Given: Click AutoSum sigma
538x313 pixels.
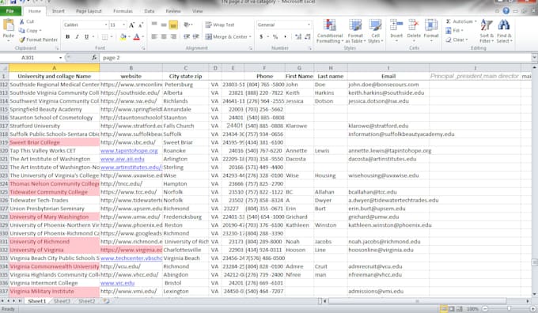Looking at the screenshot, I should 448,21.
